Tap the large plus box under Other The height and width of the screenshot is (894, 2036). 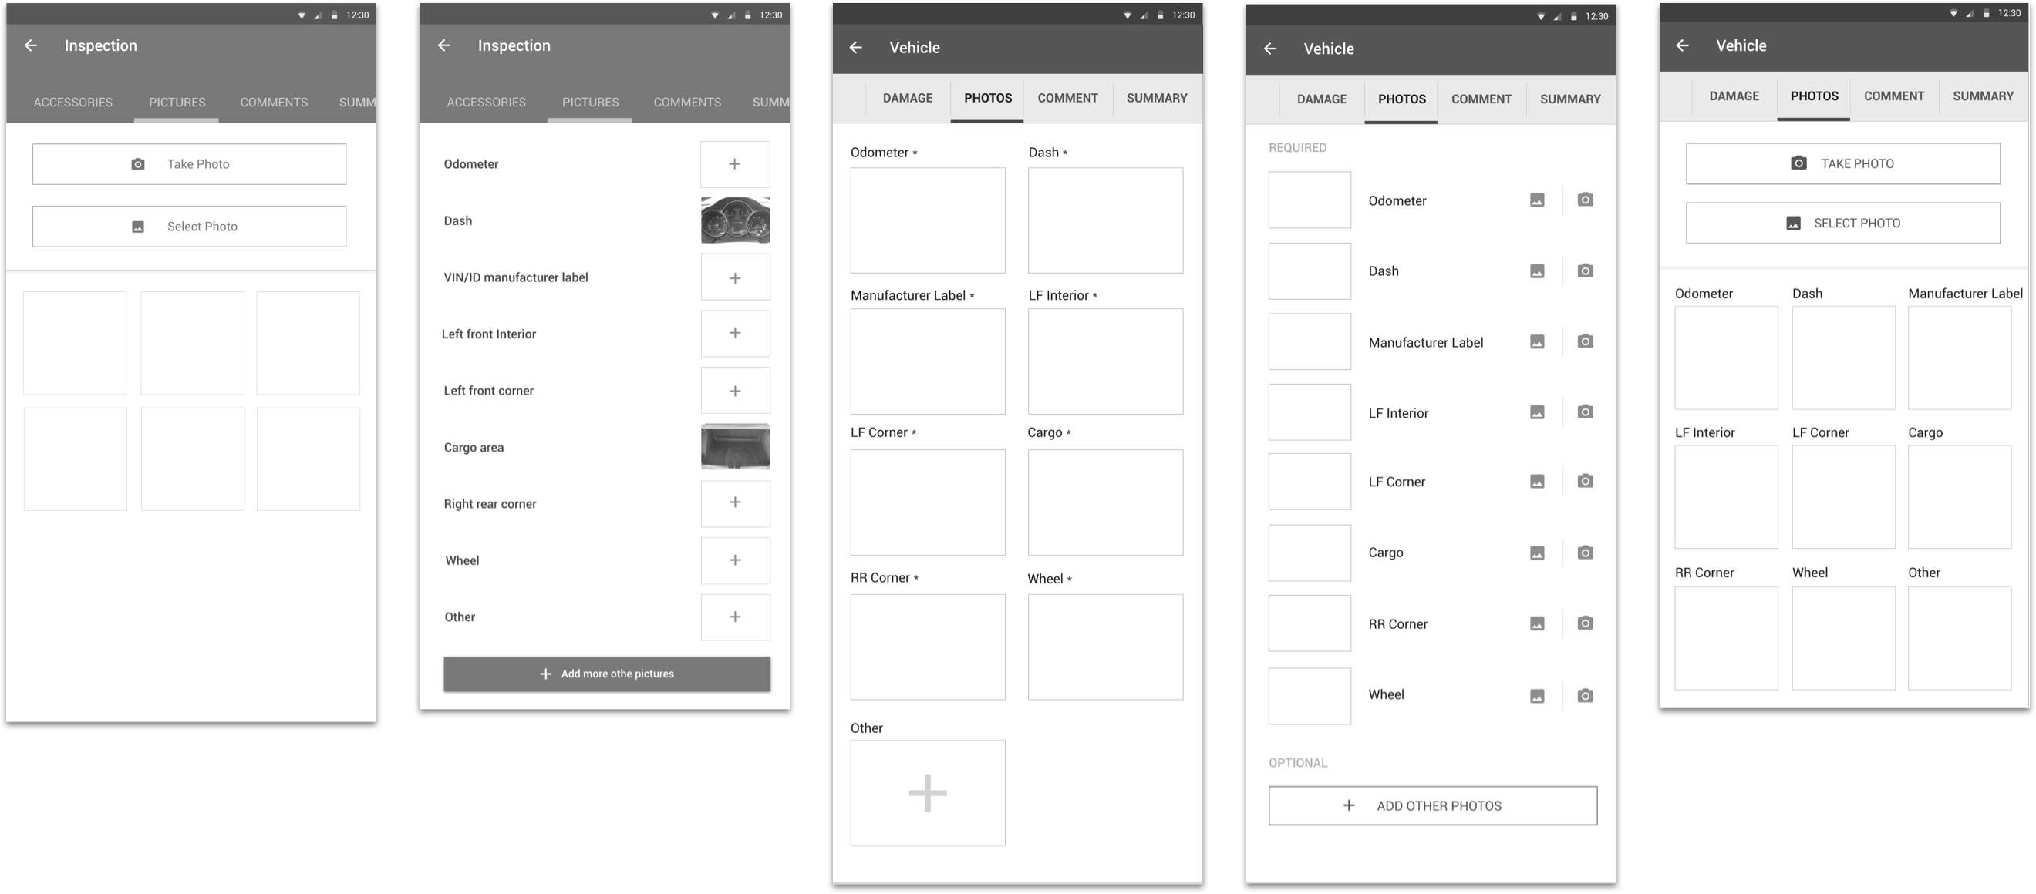pos(927,792)
